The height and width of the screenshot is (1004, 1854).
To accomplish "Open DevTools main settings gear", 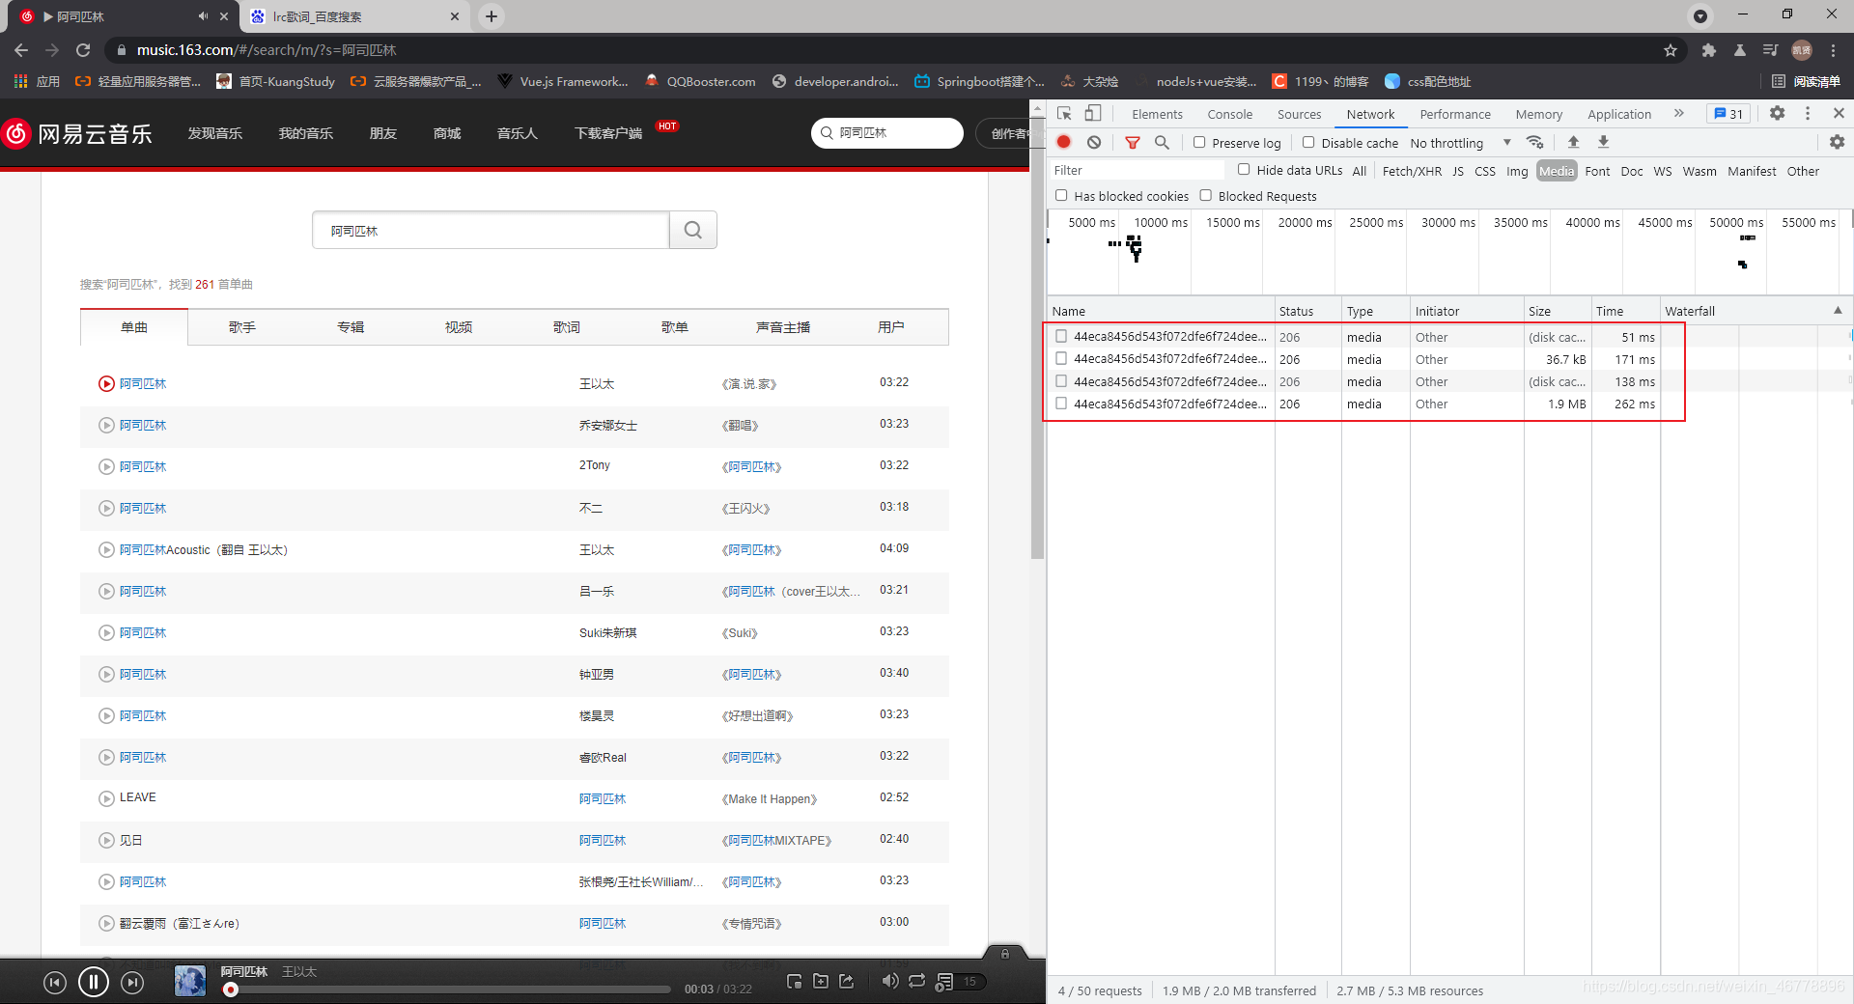I will [1777, 113].
